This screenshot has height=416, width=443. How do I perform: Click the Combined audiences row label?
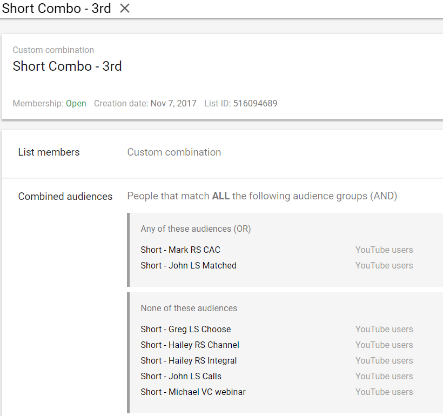(65, 197)
